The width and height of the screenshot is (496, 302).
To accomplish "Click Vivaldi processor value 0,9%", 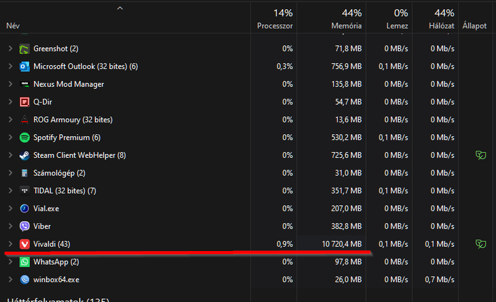I will (x=285, y=244).
